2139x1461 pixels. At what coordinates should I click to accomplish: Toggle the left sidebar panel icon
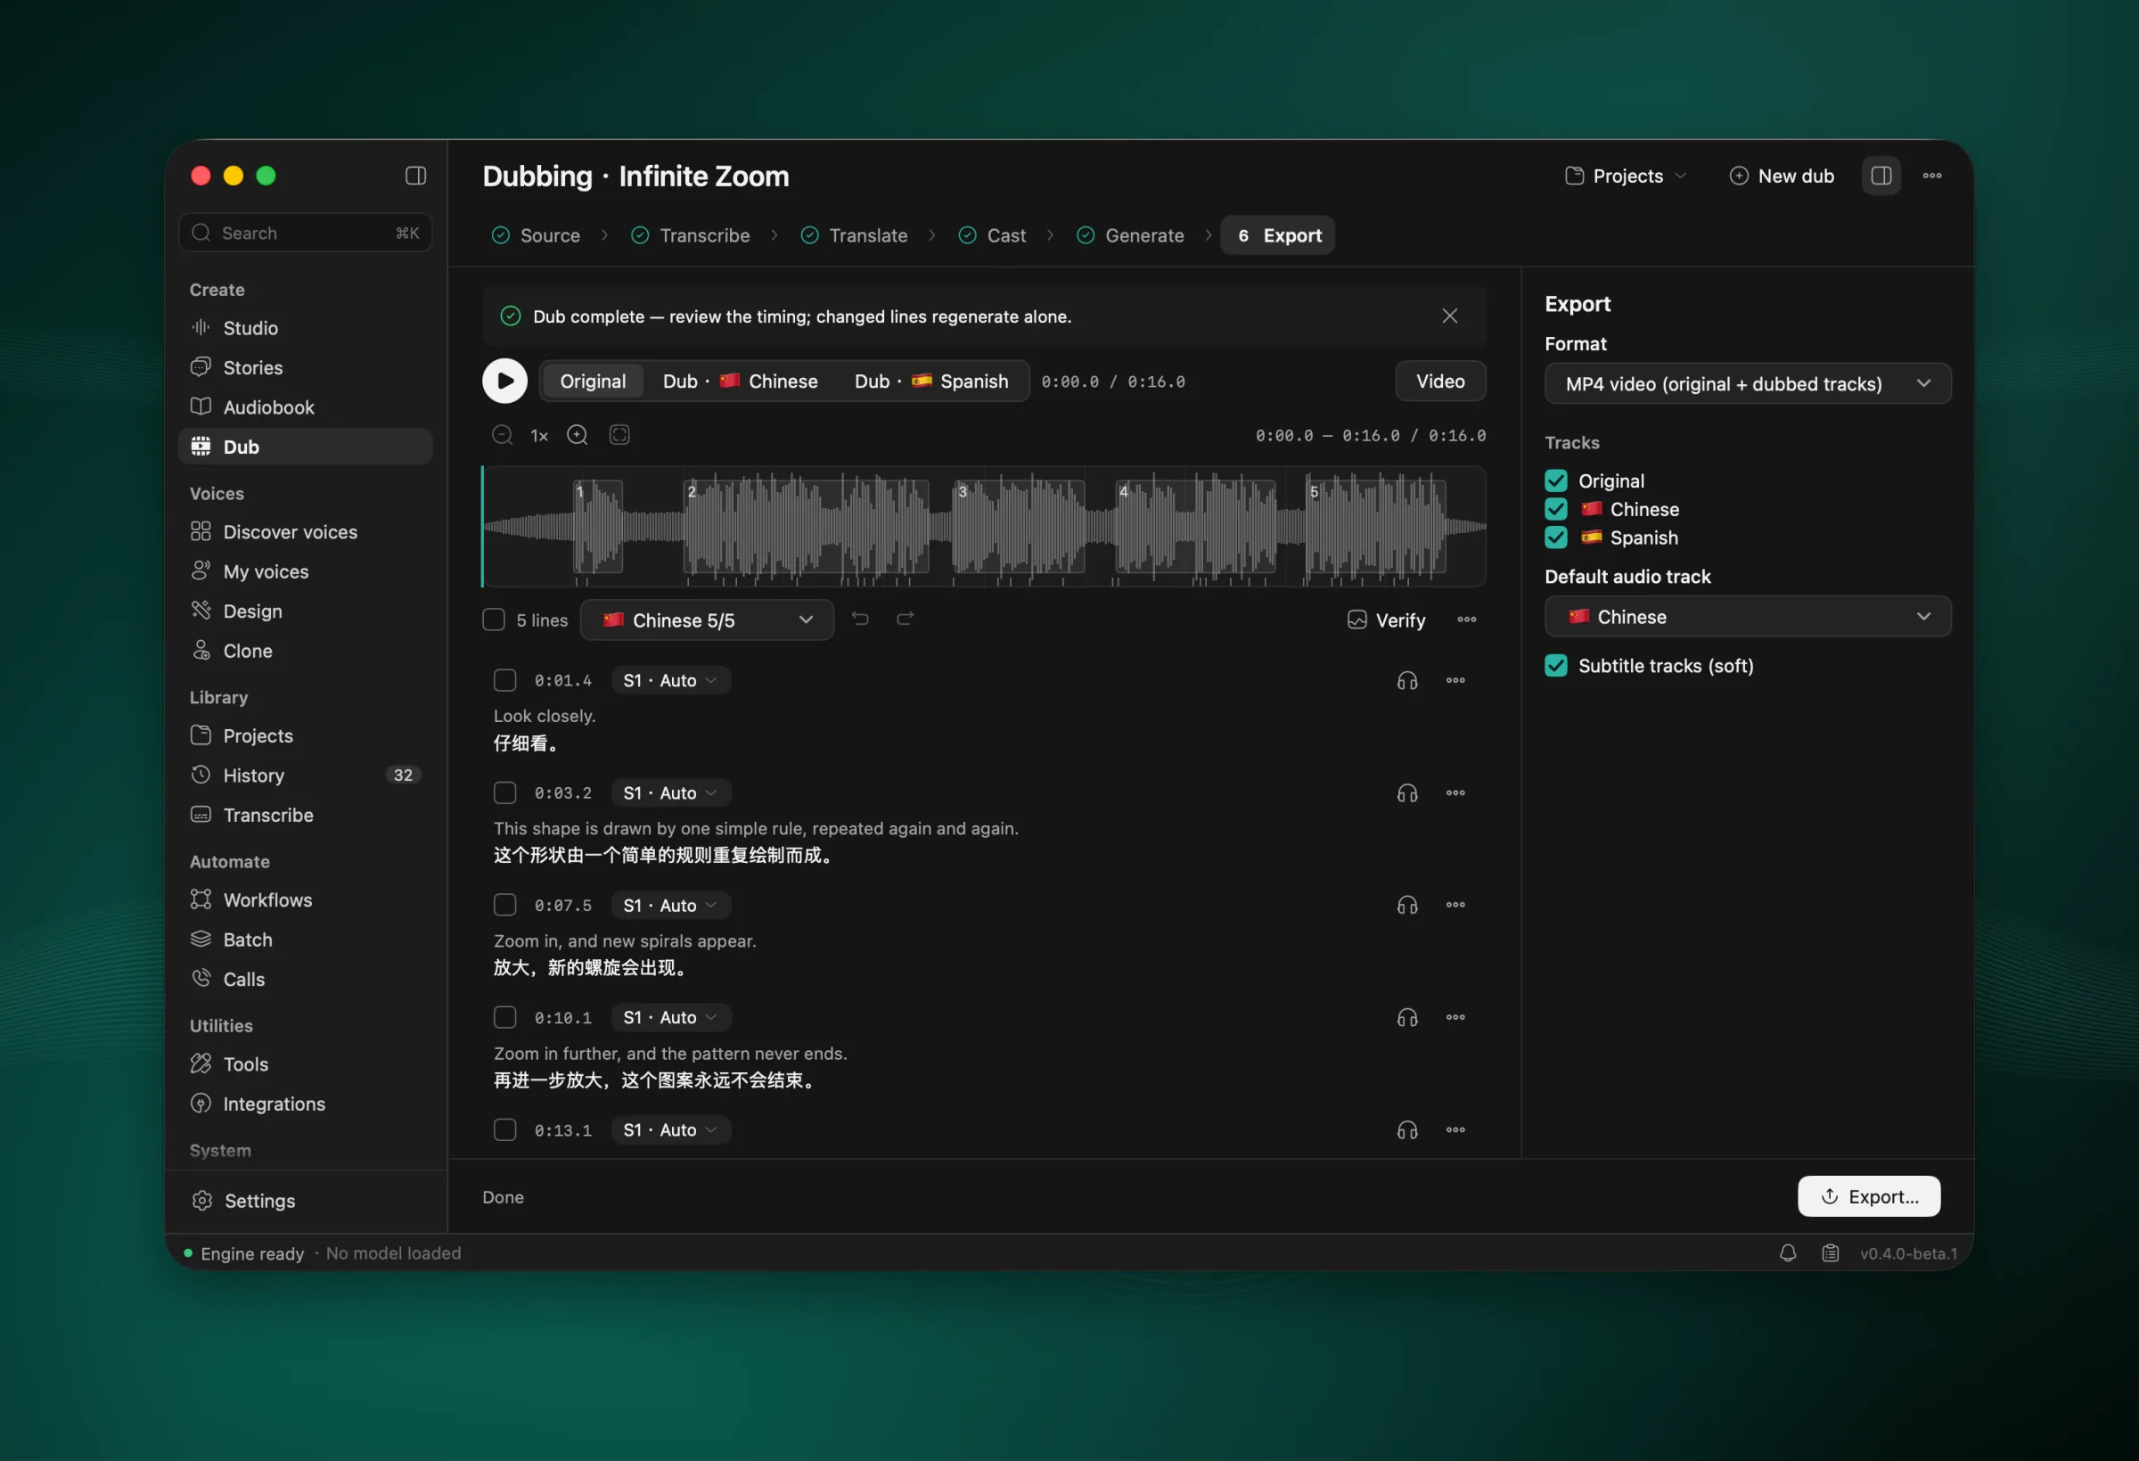click(416, 175)
